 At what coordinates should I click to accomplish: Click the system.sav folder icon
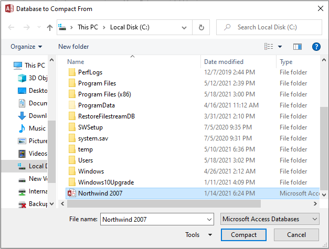click(x=72, y=138)
